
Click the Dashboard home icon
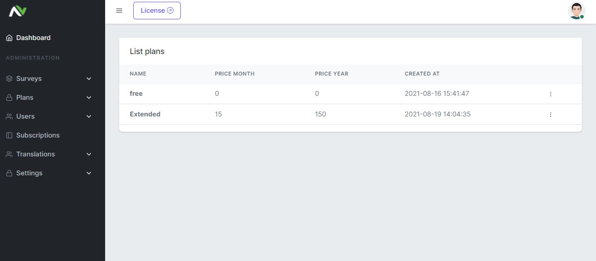point(9,38)
